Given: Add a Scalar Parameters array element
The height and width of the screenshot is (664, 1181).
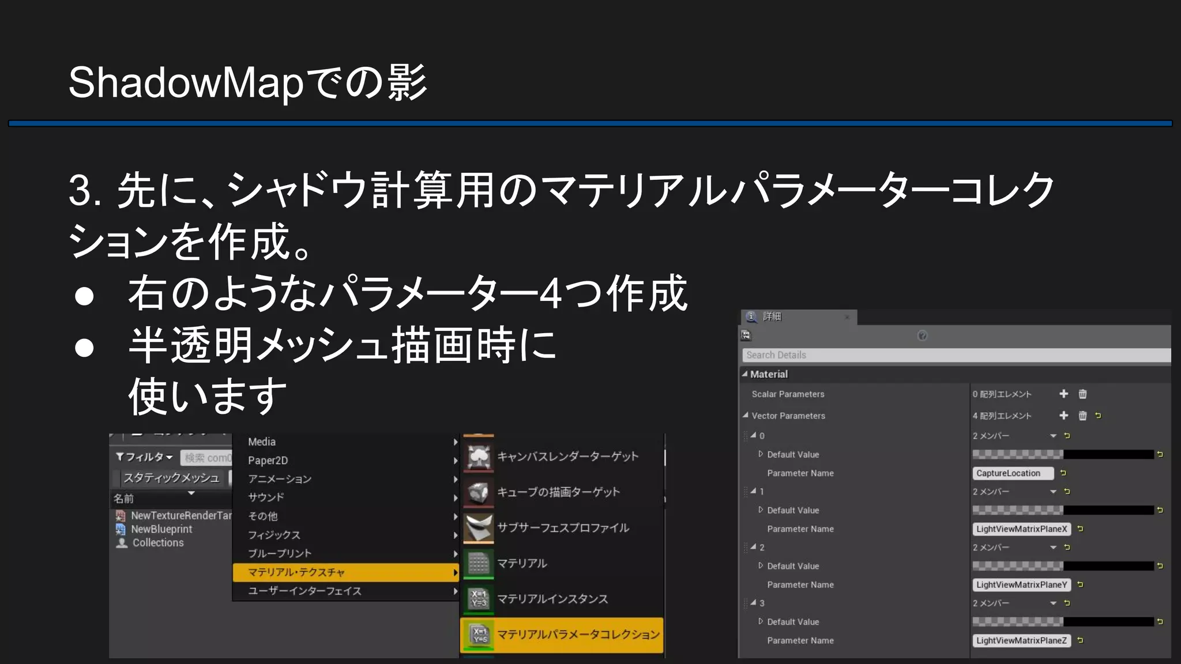Looking at the screenshot, I should pos(1064,394).
